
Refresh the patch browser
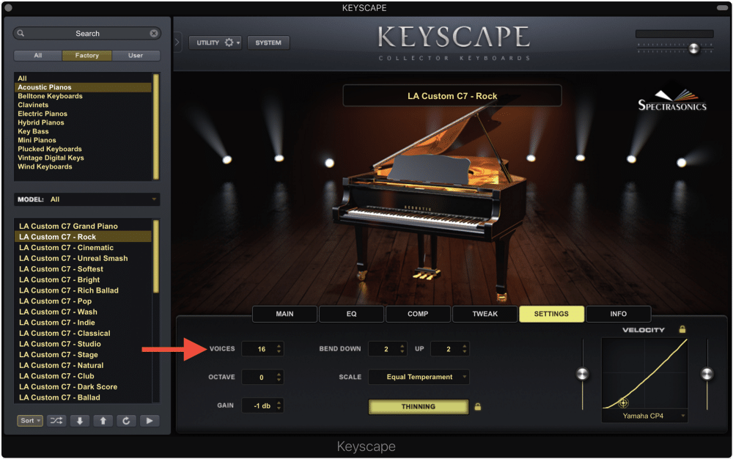(126, 421)
